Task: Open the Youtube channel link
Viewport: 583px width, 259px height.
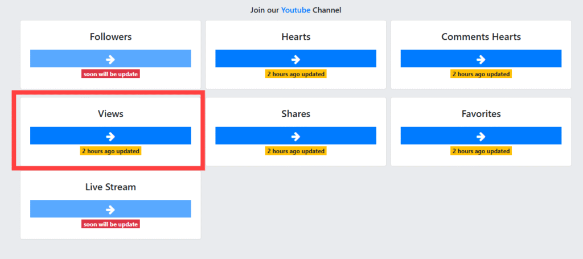Action: click(295, 10)
